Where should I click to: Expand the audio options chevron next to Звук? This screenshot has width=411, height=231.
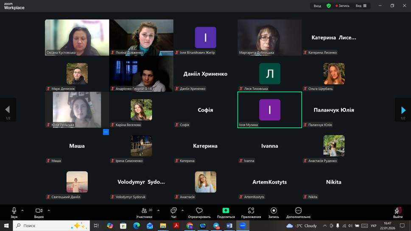point(22,210)
